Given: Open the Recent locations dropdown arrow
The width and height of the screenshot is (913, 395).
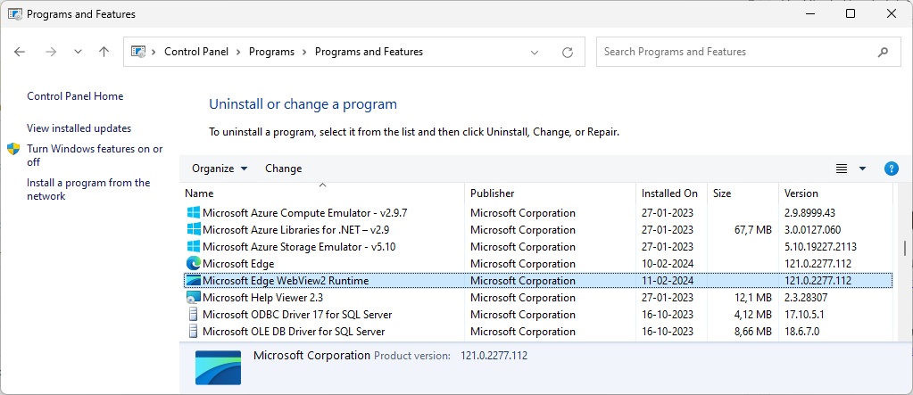Looking at the screenshot, I should (x=78, y=52).
